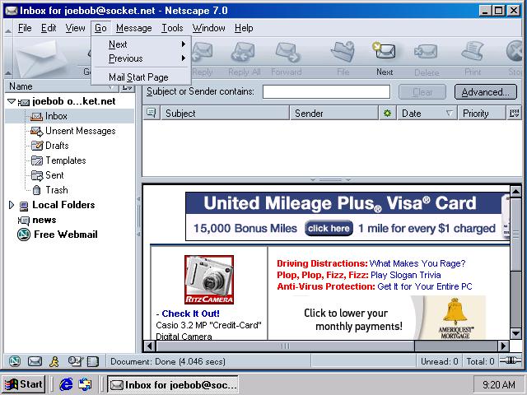Click the Reply toolbar icon
The image size is (527, 395).
pos(203,51)
